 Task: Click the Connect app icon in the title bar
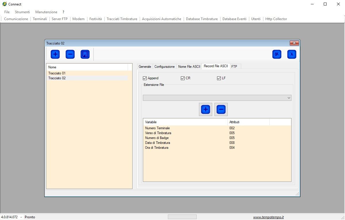(5, 4)
